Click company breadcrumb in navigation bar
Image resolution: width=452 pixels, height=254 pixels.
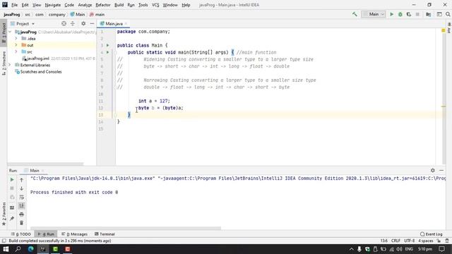pyautogui.click(x=56, y=14)
